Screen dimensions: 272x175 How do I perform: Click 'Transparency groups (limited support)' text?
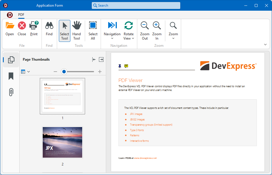pos(151,125)
